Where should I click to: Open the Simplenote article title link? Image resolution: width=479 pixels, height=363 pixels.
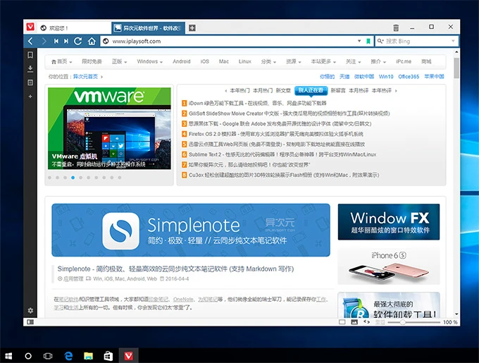175,269
